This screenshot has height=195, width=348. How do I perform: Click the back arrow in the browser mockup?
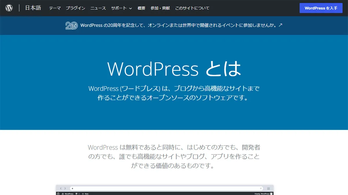click(61, 188)
